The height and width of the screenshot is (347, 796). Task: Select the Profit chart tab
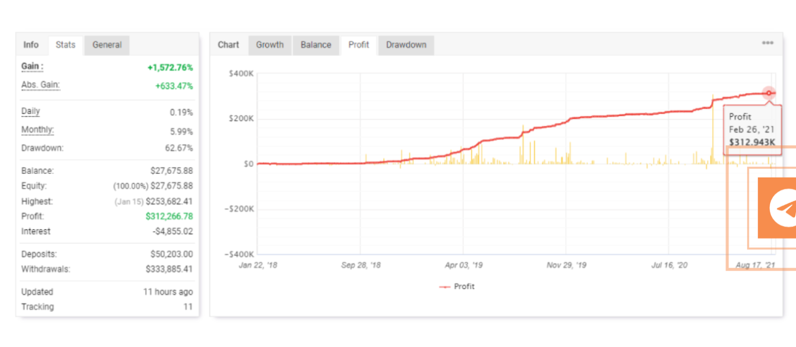358,45
